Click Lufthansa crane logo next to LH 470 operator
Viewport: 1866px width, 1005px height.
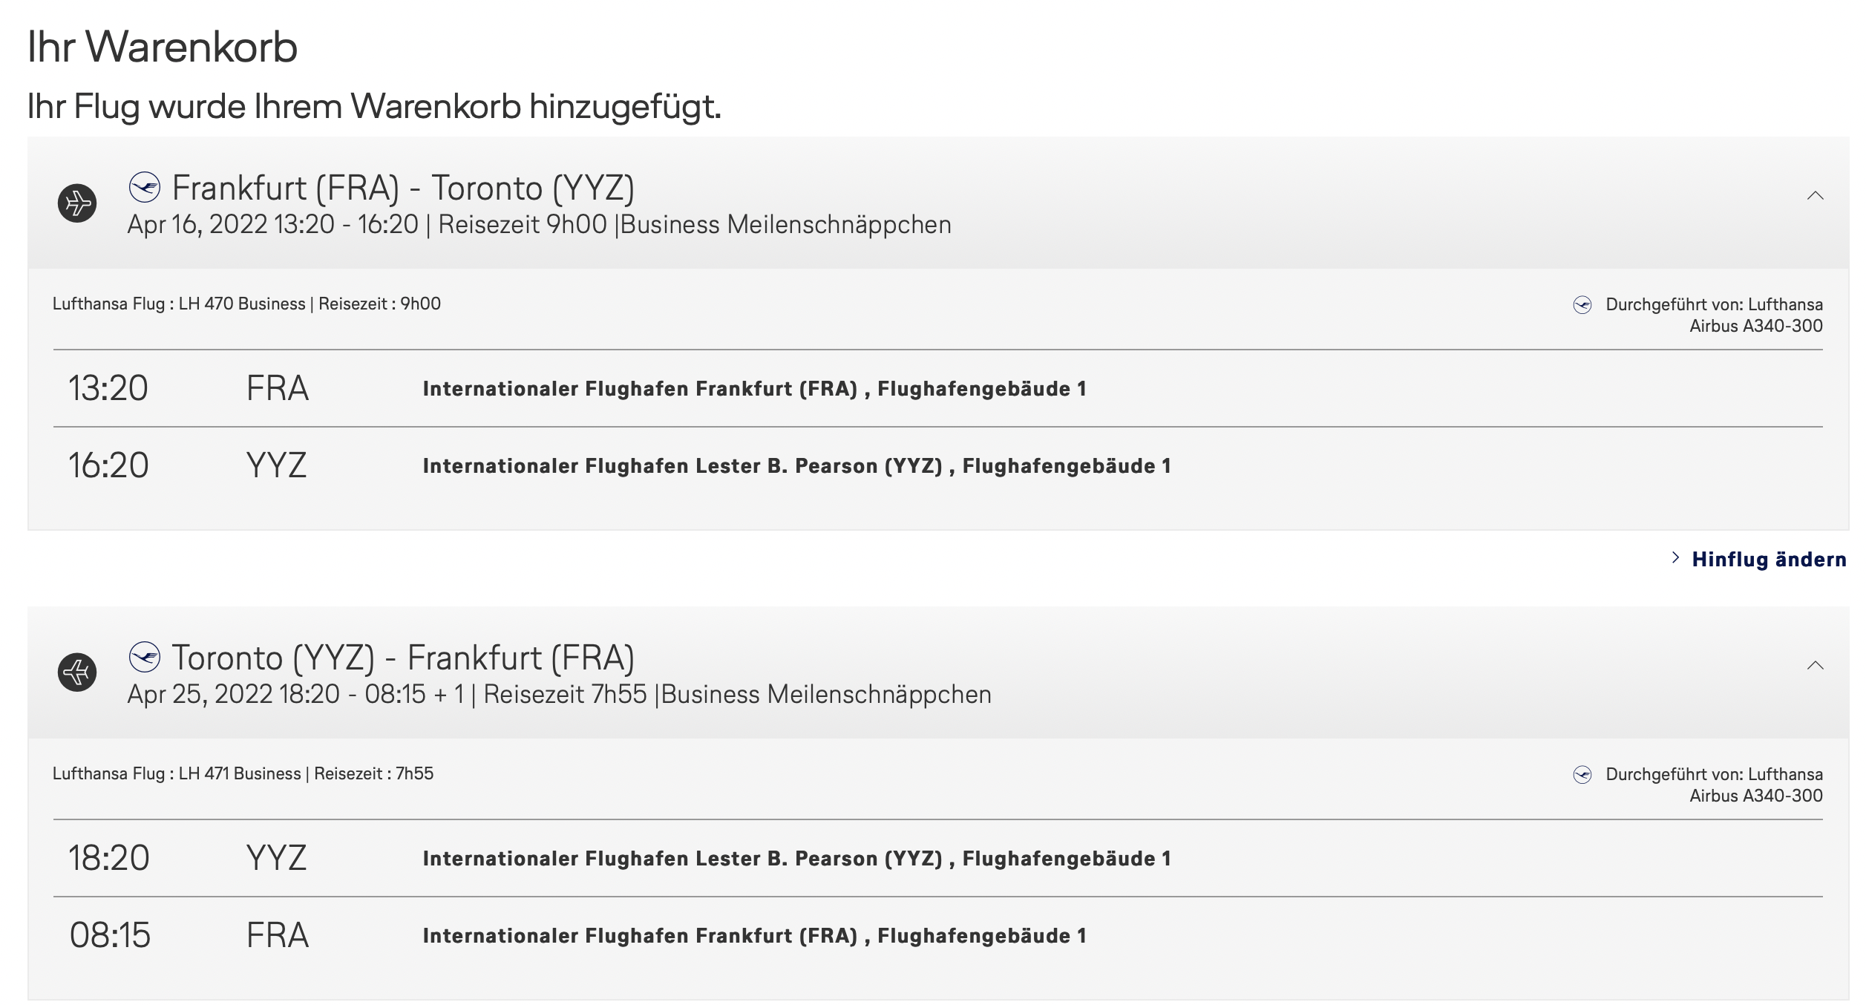coord(1582,305)
